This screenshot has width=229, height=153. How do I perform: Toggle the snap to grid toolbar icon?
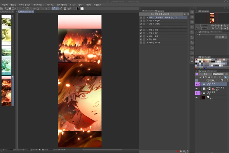coord(61,9)
